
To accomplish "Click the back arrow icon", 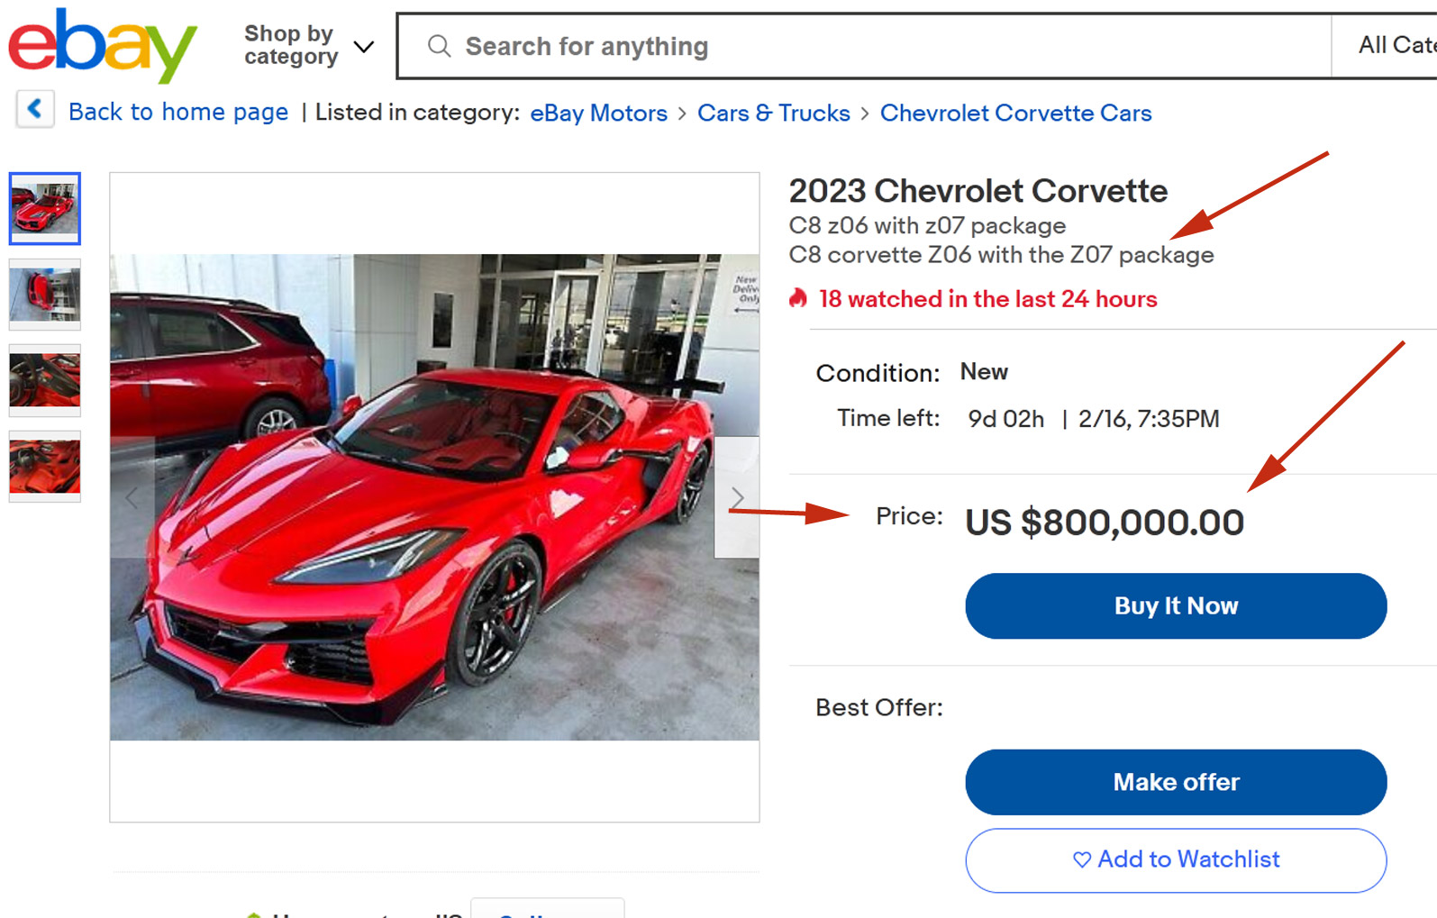I will [35, 110].
